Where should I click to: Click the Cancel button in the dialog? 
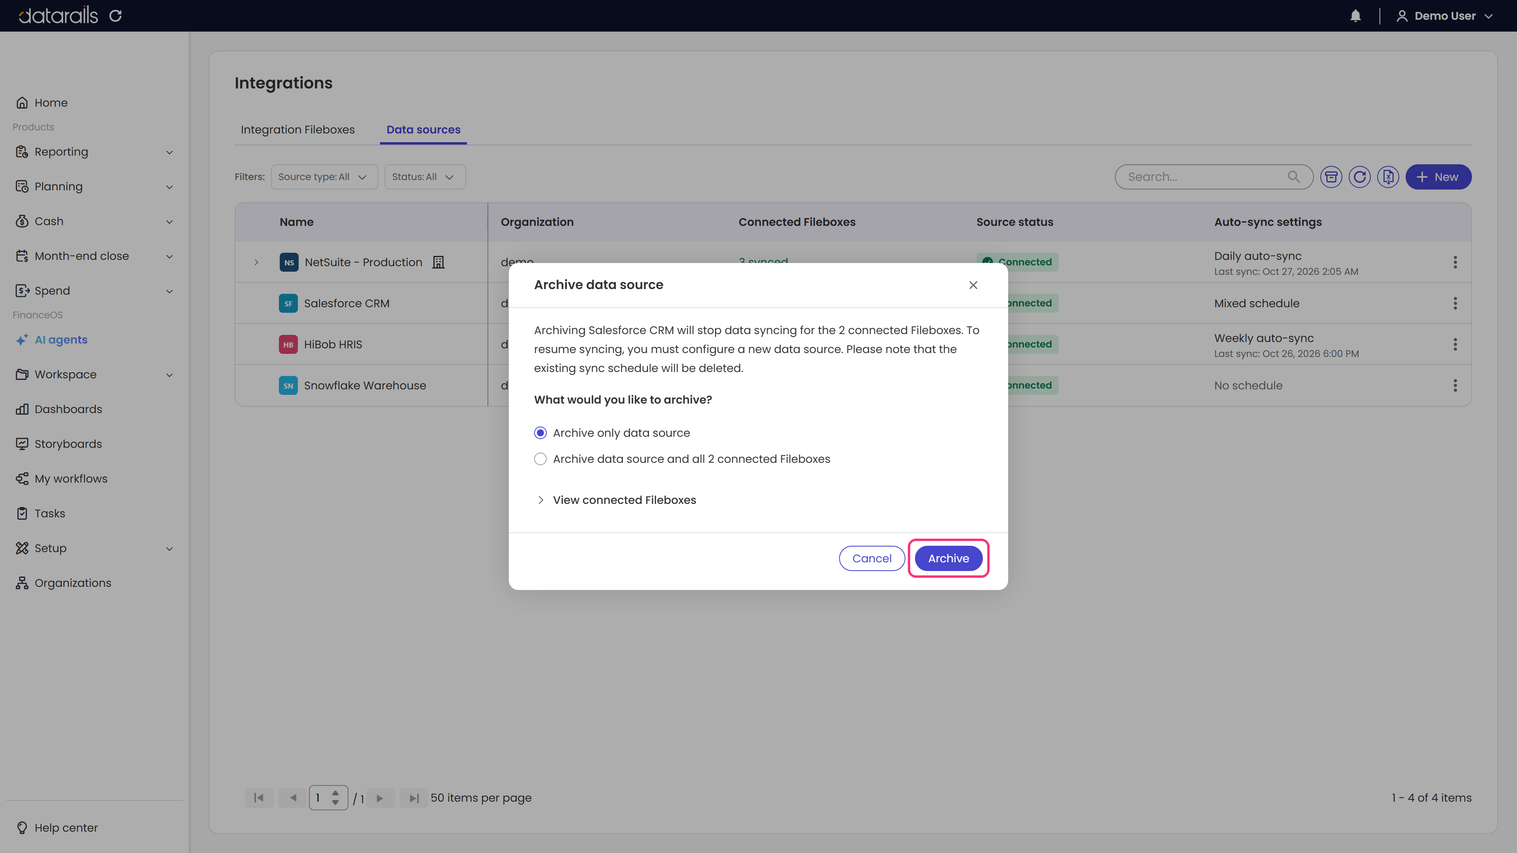(871, 558)
